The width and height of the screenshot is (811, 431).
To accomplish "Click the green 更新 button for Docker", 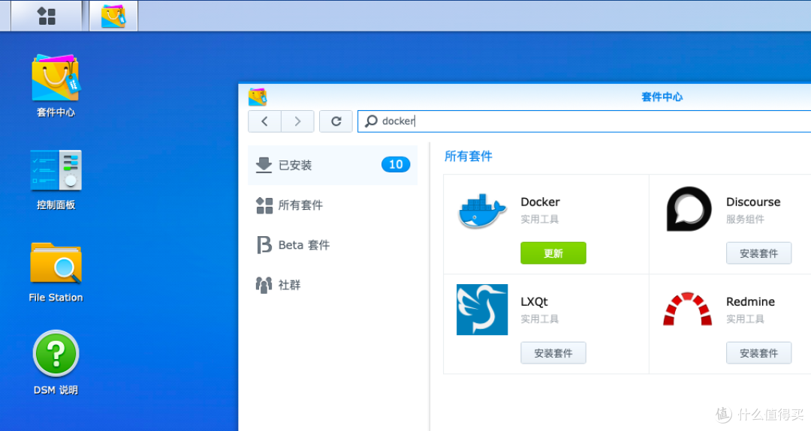I will click(553, 253).
